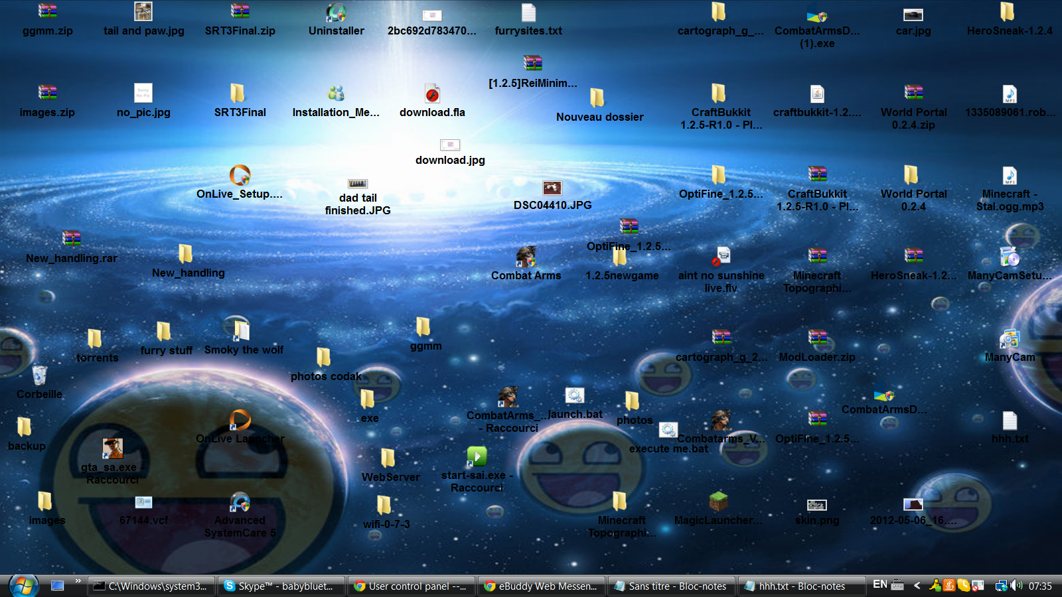Switch to Sans titre - Bloc-notes window
The image size is (1062, 597).
[x=672, y=586]
